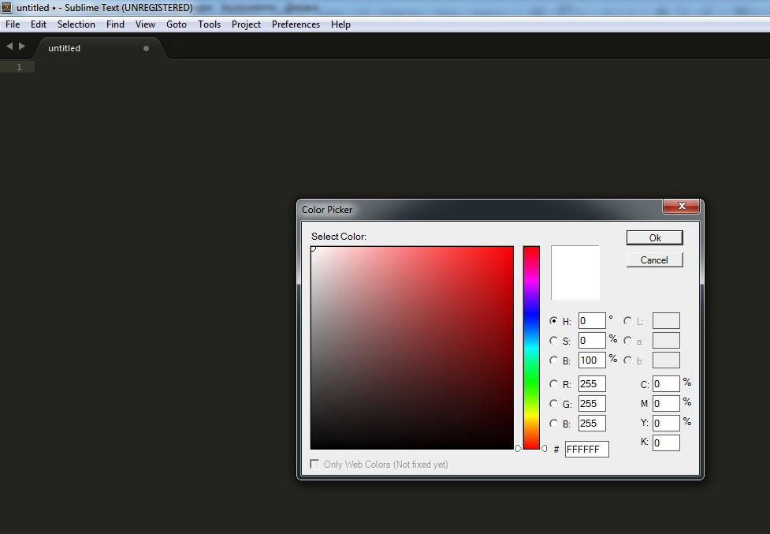This screenshot has height=534, width=770.
Task: Select the Lab a radio button
Action: point(627,340)
